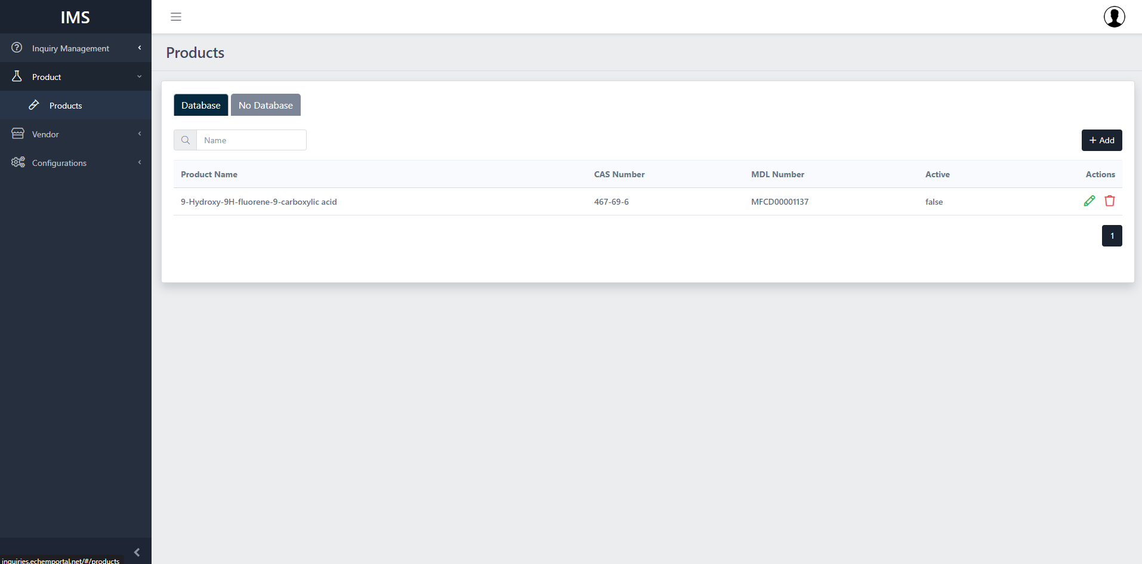The image size is (1142, 564).
Task: Focus the Name search field
Action: (251, 140)
